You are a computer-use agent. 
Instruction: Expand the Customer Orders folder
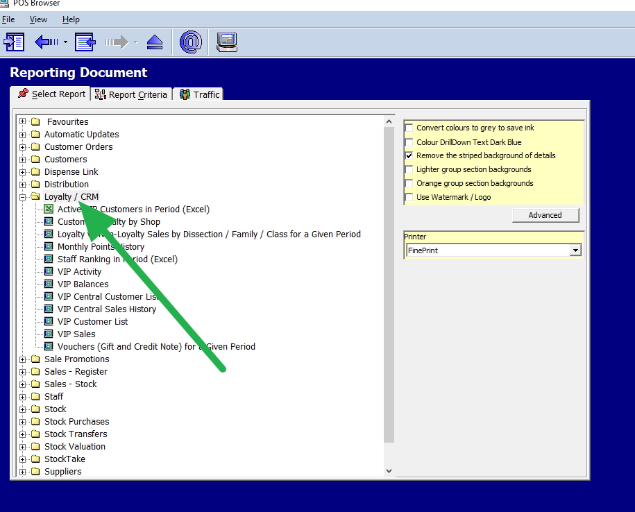click(x=23, y=147)
